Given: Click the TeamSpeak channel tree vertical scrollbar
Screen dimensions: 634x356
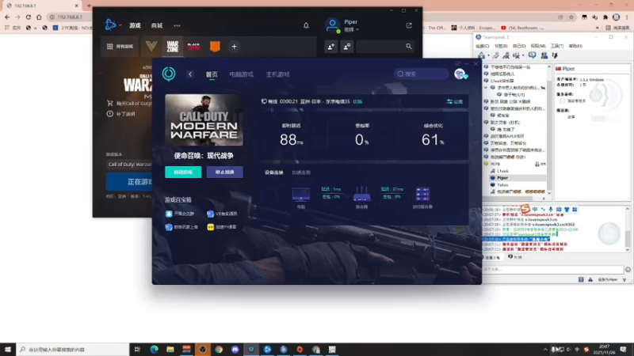Looking at the screenshot, I should click(x=549, y=129).
